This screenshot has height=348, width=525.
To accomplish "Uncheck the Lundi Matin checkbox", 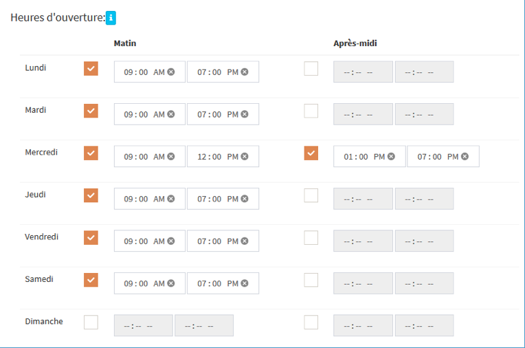I will click(x=91, y=69).
